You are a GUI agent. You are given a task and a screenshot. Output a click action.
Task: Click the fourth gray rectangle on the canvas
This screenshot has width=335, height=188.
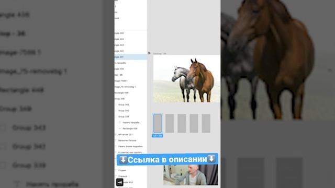coord(194,123)
